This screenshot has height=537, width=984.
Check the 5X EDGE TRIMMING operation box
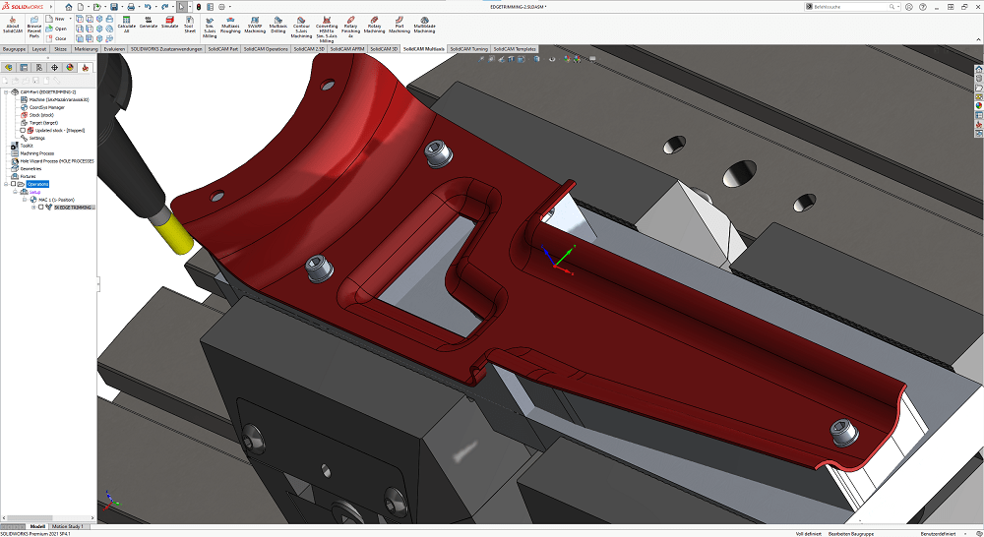[40, 208]
